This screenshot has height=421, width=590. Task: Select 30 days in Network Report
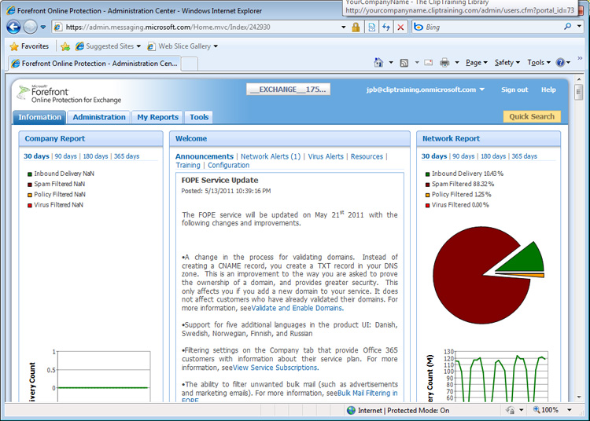tap(433, 156)
